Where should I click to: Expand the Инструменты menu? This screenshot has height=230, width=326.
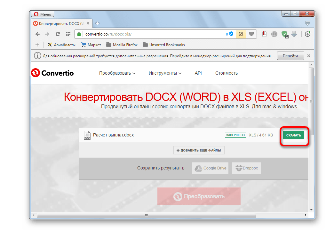point(165,73)
